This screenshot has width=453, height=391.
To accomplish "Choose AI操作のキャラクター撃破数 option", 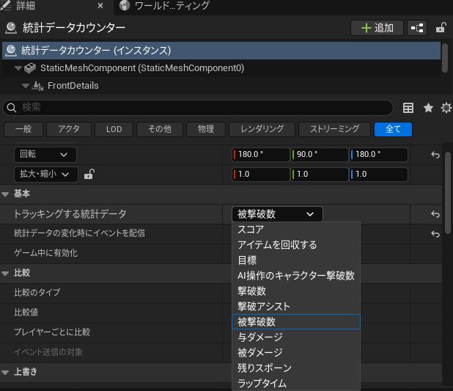I will (296, 276).
